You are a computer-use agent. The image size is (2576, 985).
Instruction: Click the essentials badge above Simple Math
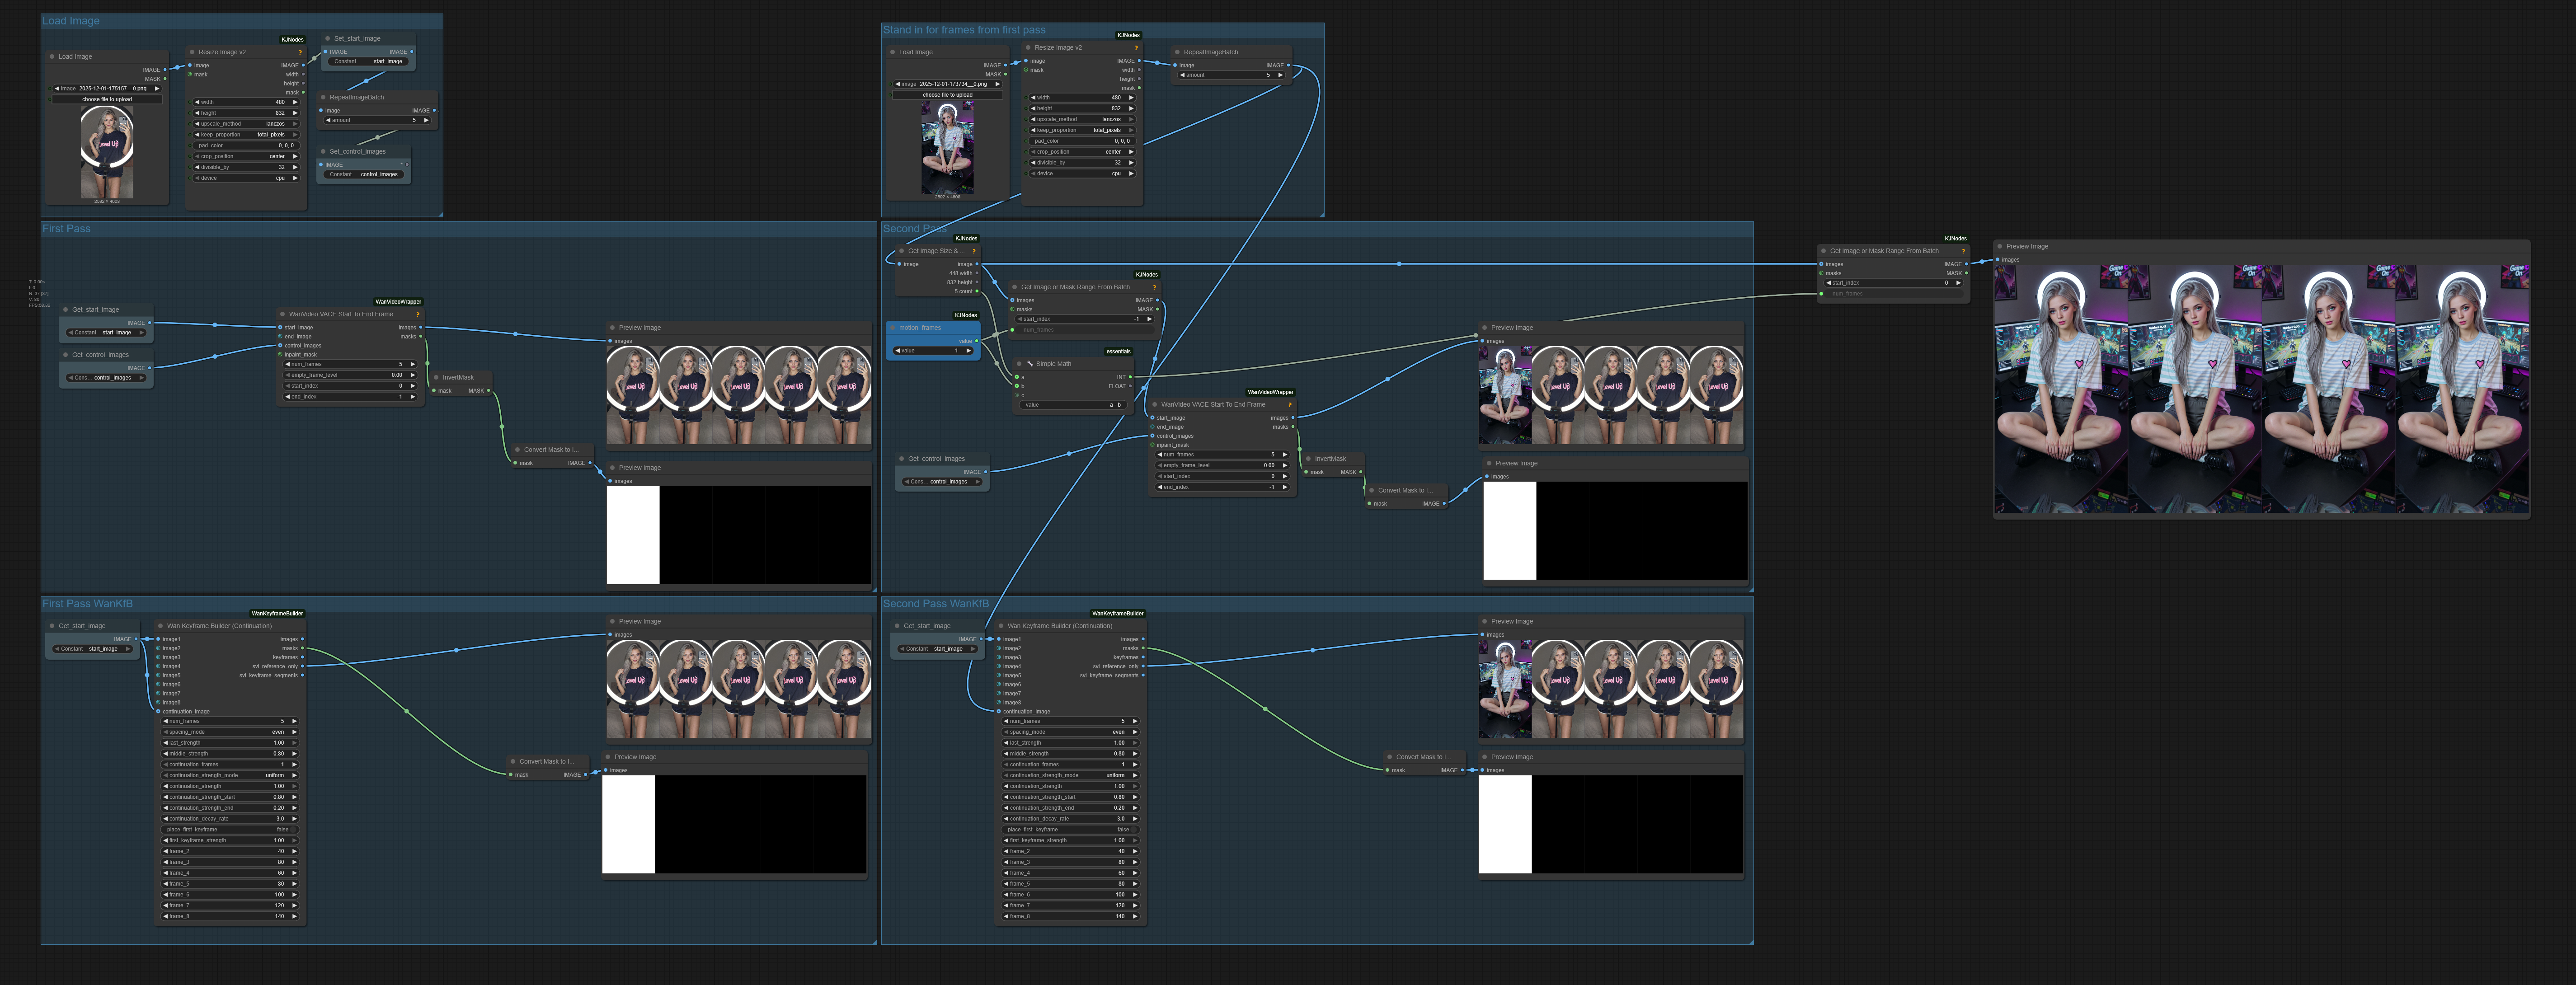point(1118,351)
